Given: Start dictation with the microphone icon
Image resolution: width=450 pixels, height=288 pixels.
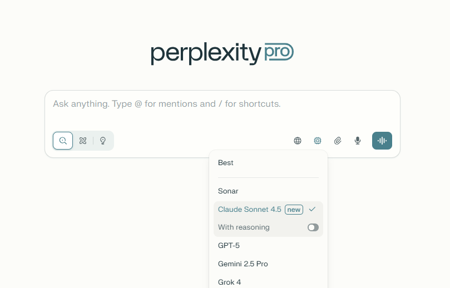Looking at the screenshot, I should coord(358,141).
